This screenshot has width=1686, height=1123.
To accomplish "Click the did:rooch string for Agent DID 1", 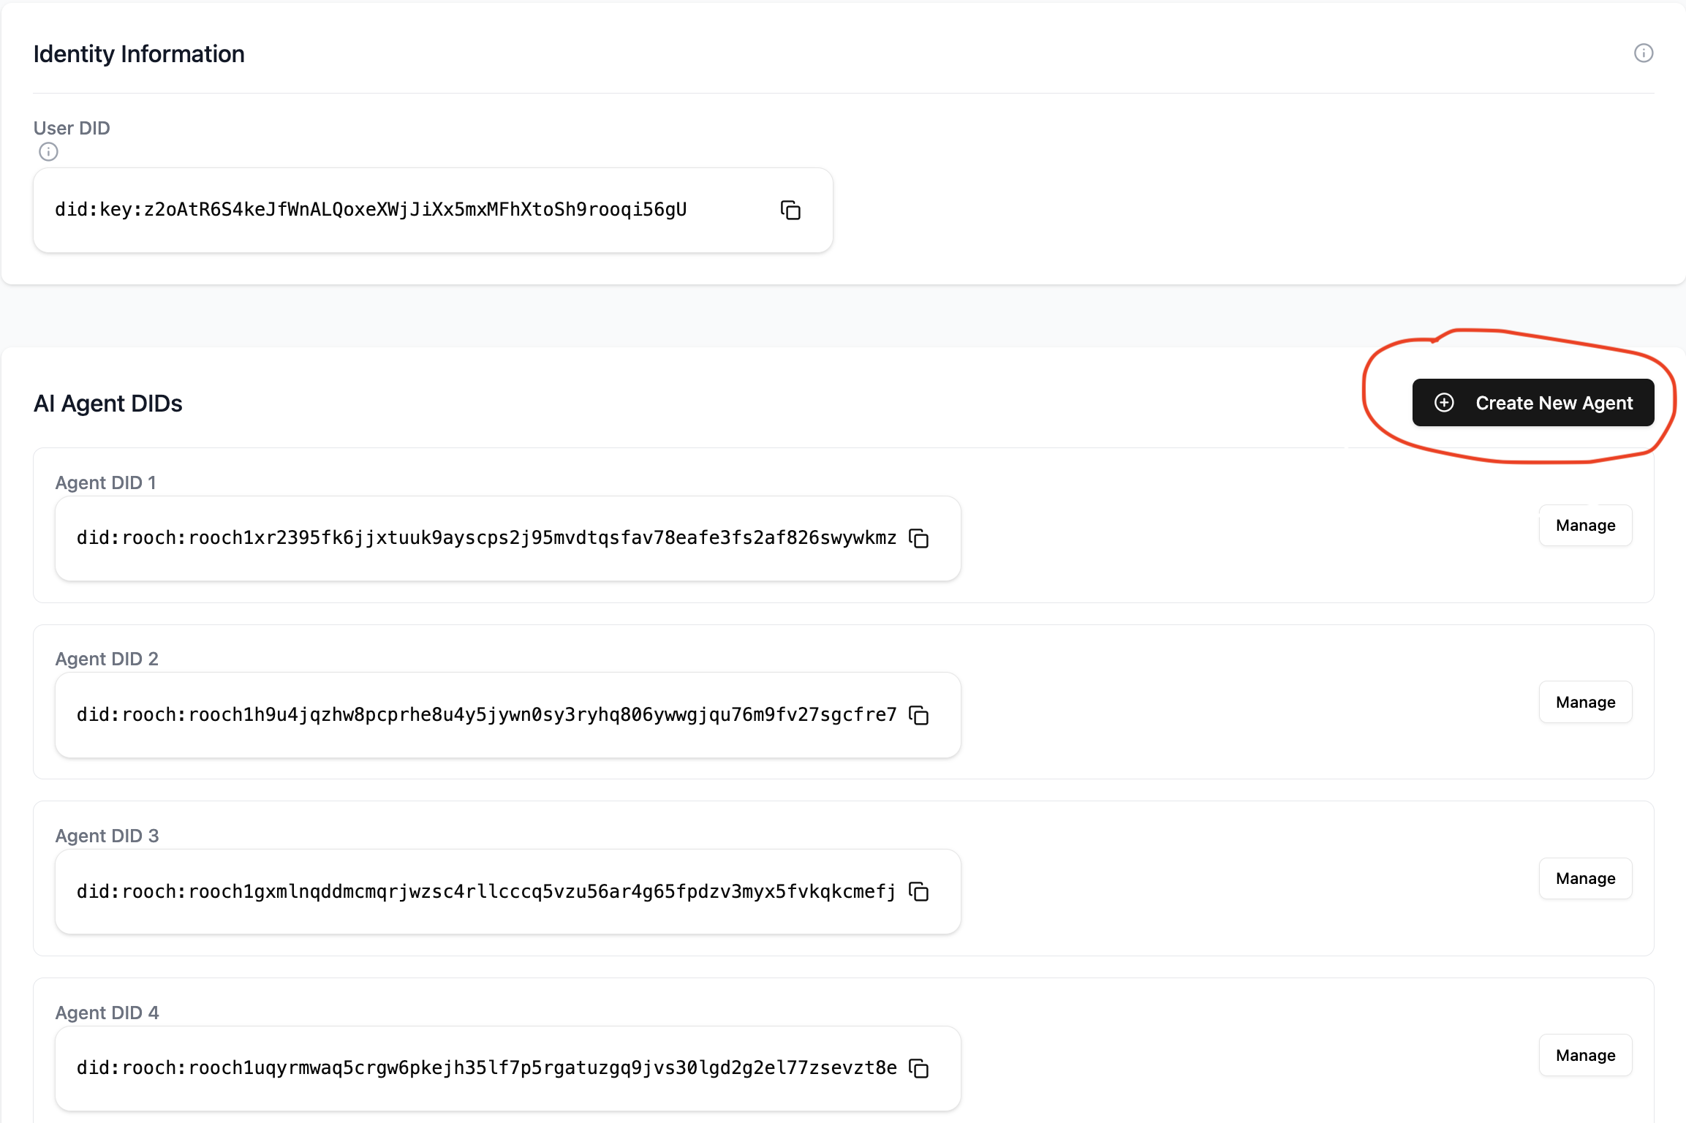I will tap(485, 537).
